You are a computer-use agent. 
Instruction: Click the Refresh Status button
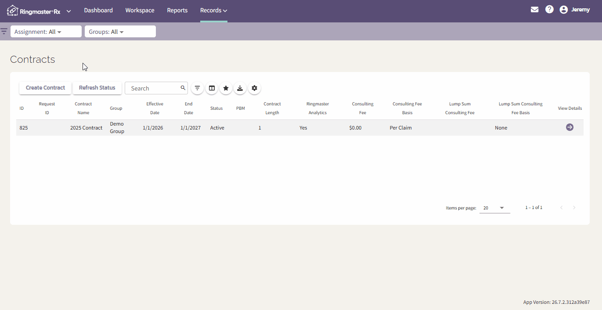click(97, 88)
